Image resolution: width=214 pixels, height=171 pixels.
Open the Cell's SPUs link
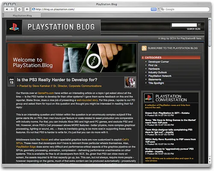[125, 140]
